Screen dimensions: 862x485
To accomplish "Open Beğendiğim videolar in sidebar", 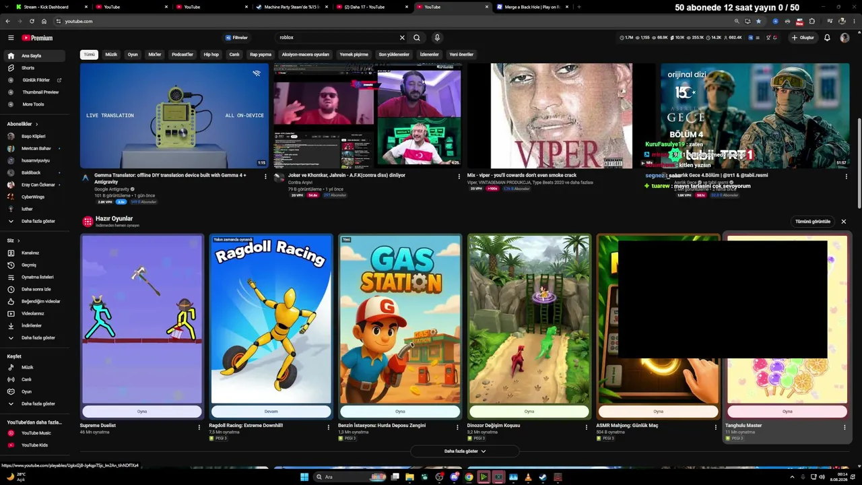I will click(x=36, y=301).
